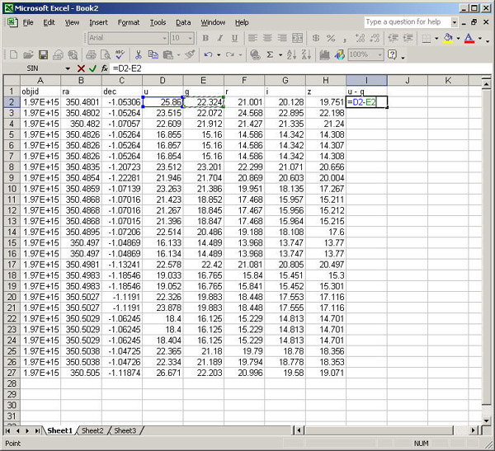Expand the Name Box SIN dropdown arrow
This screenshot has width=495, height=451.
point(68,68)
